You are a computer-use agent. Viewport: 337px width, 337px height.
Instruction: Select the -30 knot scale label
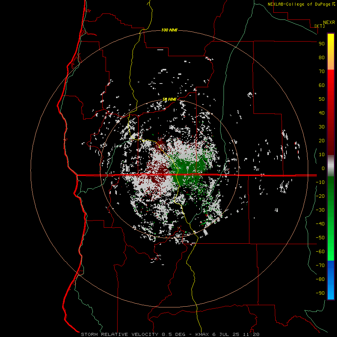pos(320,210)
